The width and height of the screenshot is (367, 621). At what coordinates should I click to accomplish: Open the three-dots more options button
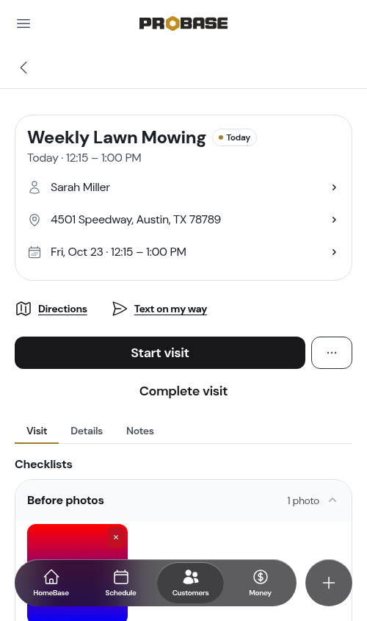[332, 353]
